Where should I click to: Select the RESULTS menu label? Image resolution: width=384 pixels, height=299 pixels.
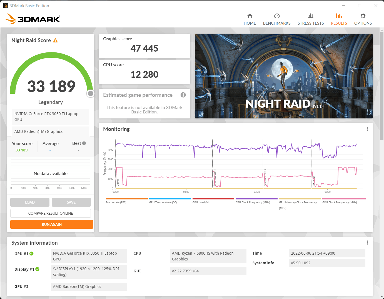click(x=339, y=23)
